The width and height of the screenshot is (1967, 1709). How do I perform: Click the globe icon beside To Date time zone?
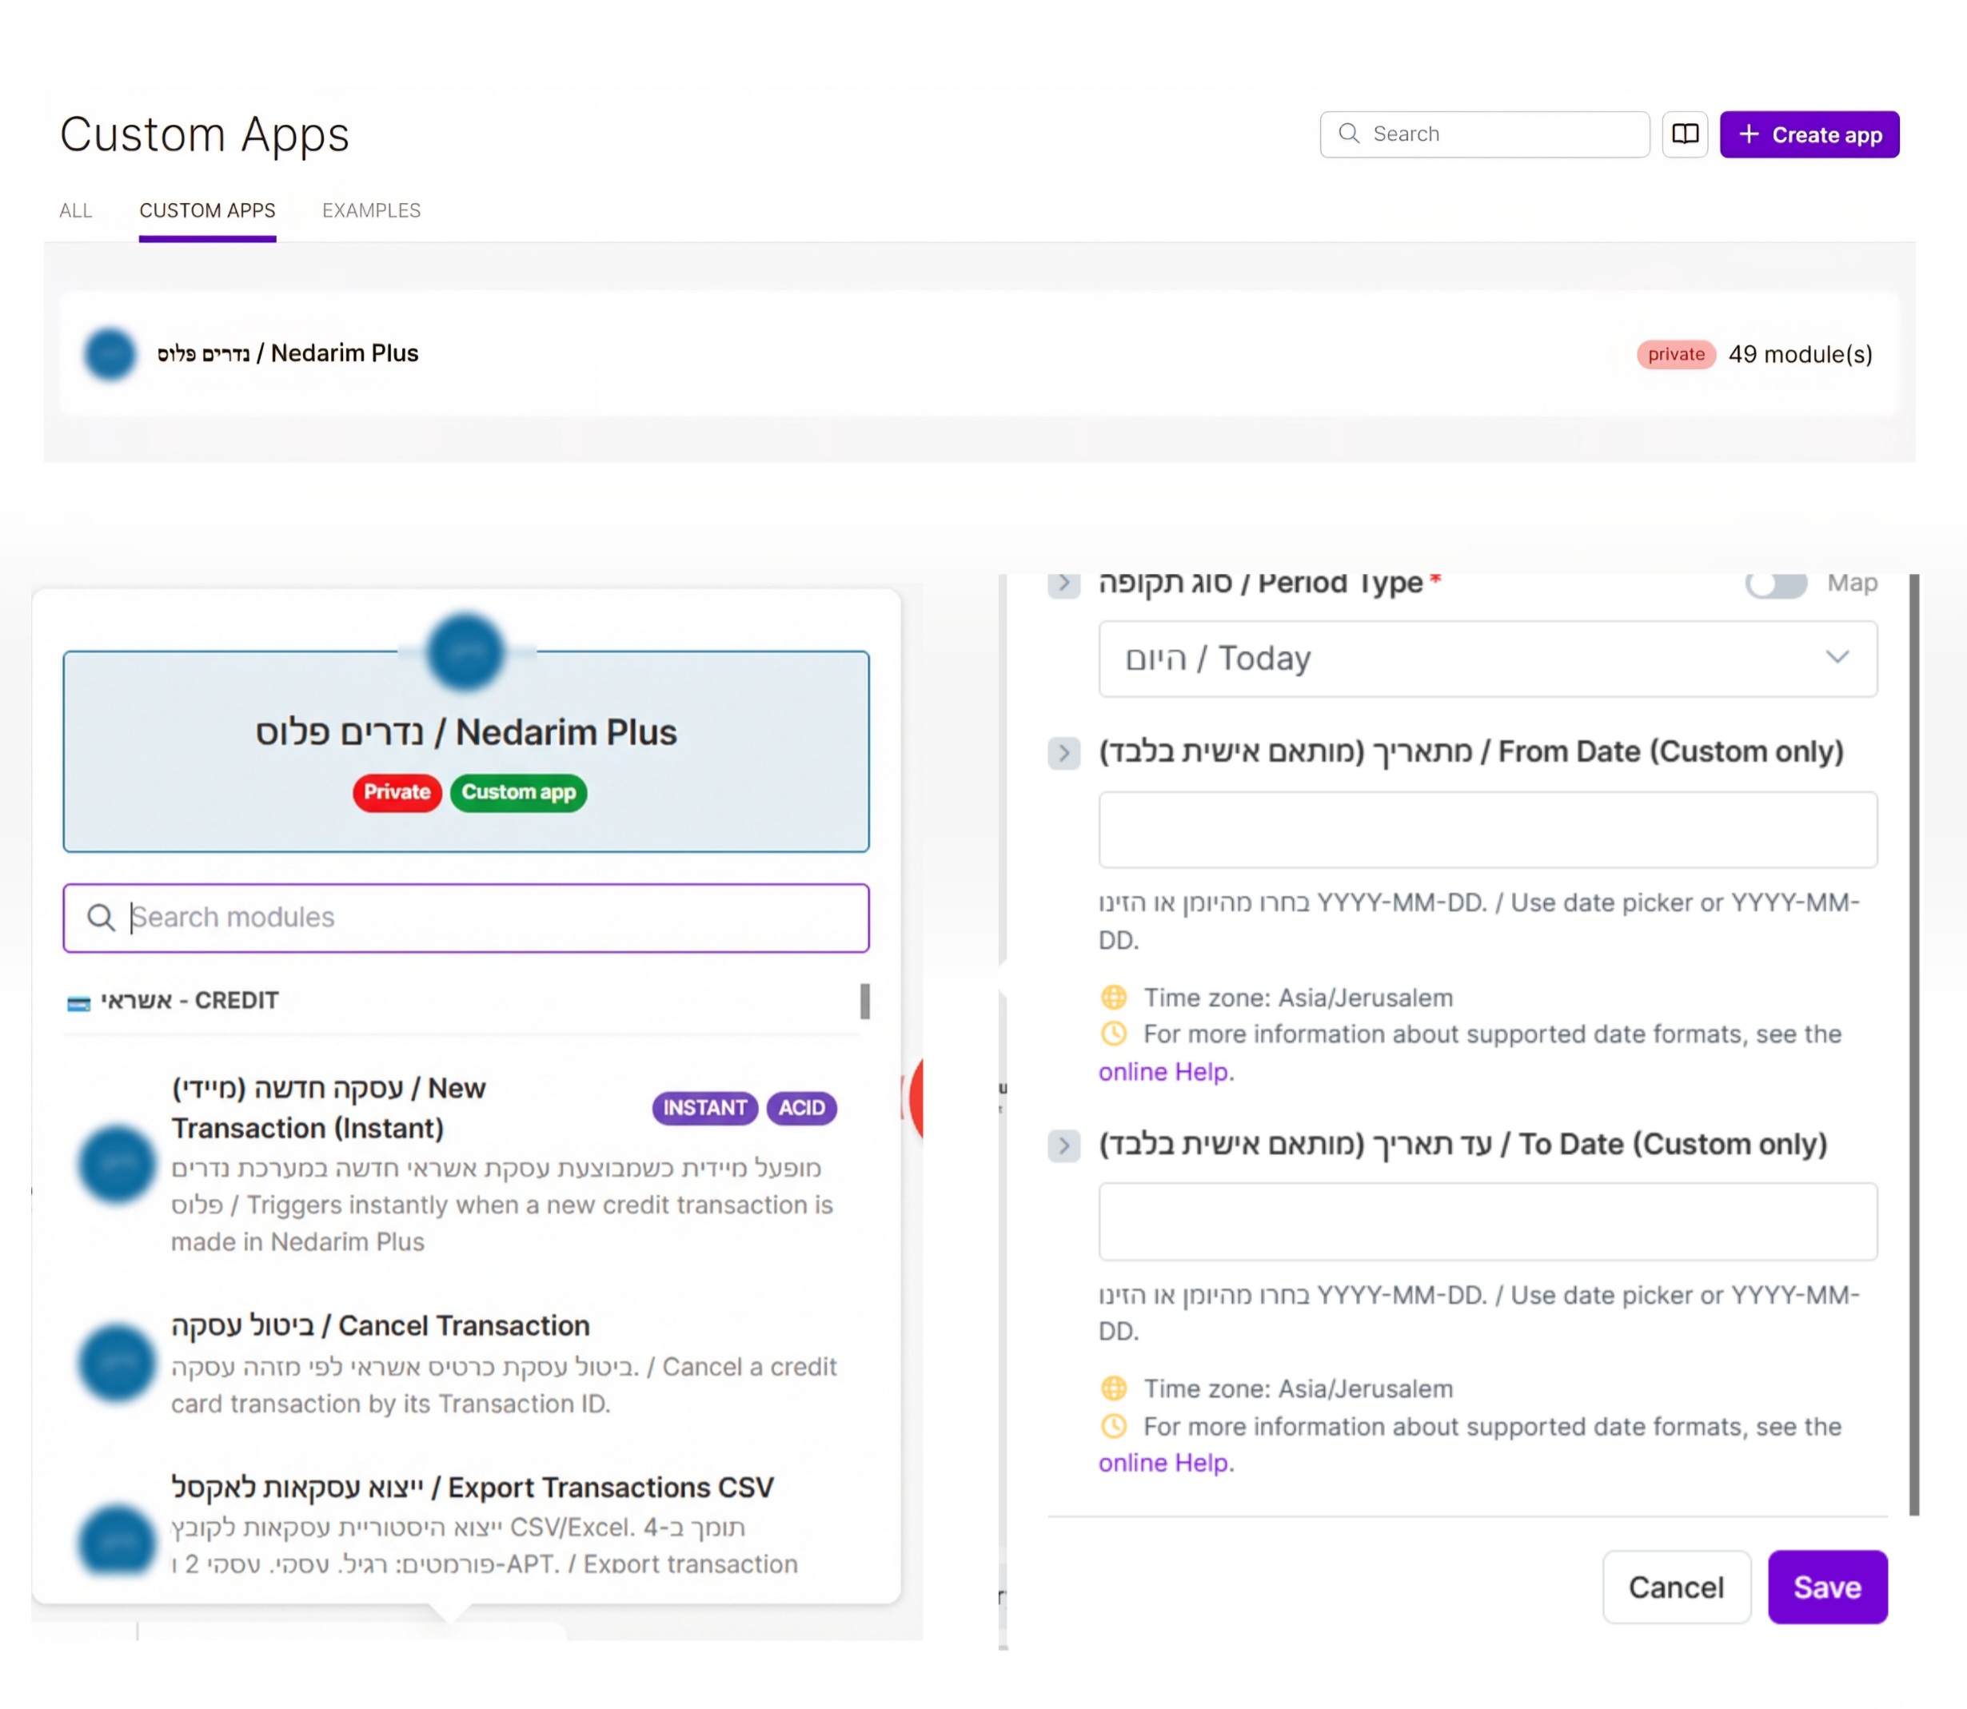1113,1388
